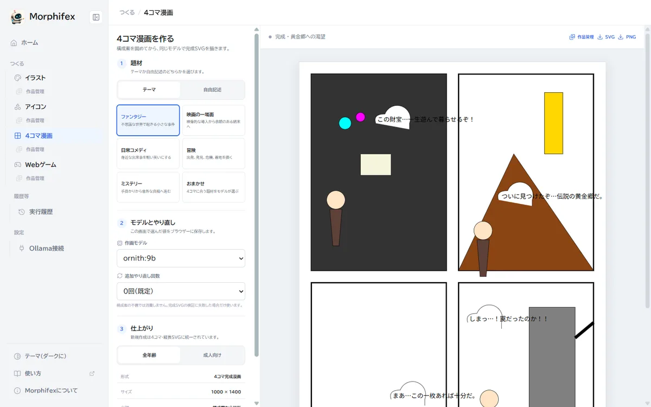The height and width of the screenshot is (407, 651).
Task: Click 作品管理 button above the canvas
Action: (582, 37)
